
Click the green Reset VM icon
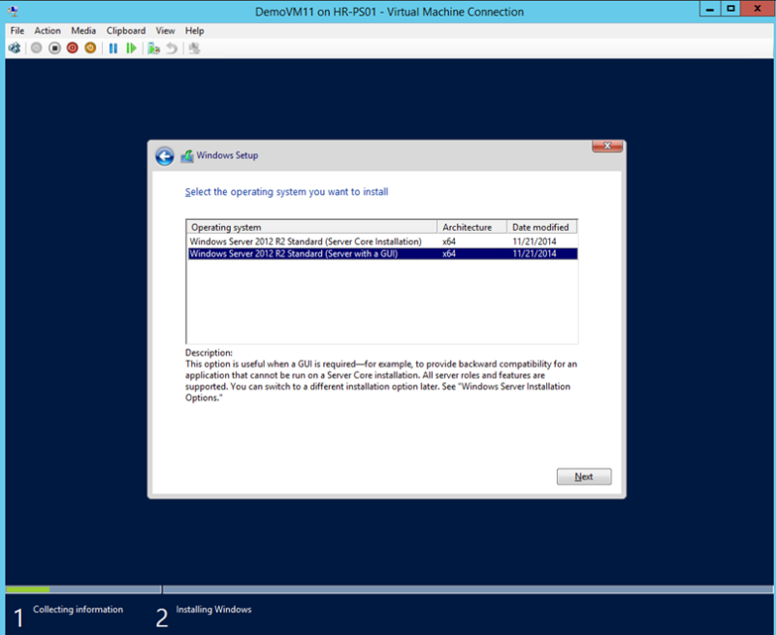click(131, 48)
